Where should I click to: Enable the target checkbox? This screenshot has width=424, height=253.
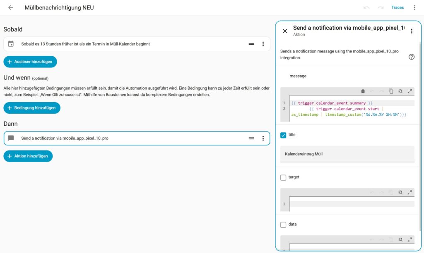point(283,177)
